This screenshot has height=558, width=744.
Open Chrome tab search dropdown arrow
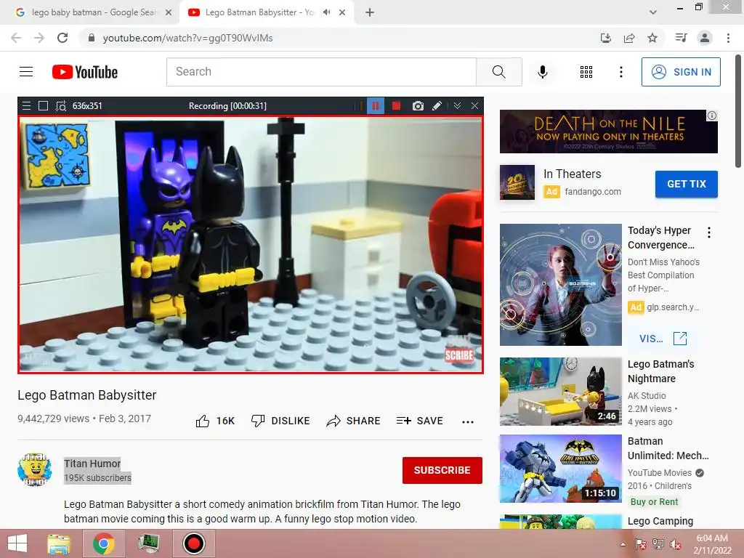[653, 12]
